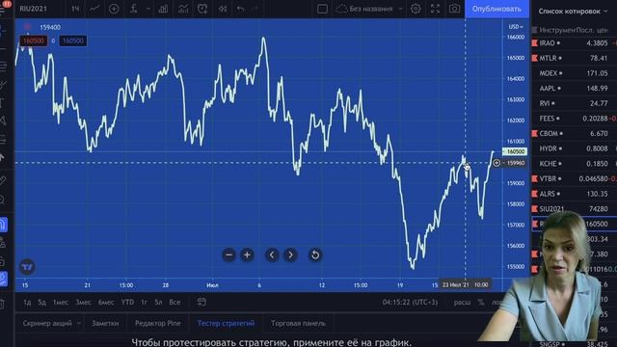The width and height of the screenshot is (617, 347).
Task: Set date range to YTD
Action: [x=127, y=302]
